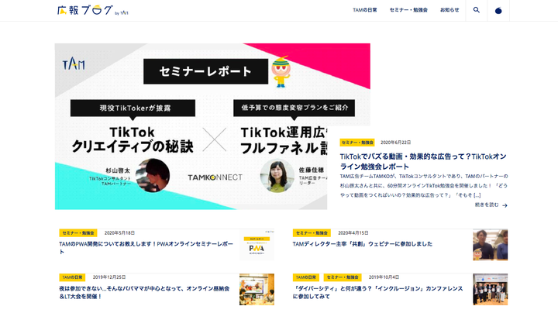Click the 広報ブログ by TAM logo
Image resolution: width=558 pixels, height=313 pixels.
click(92, 10)
